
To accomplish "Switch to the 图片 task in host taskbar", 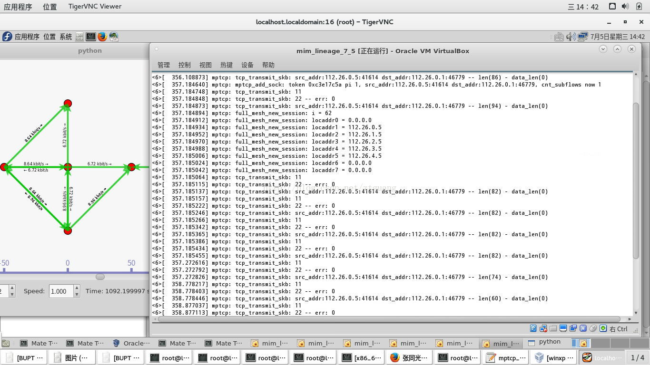I will coord(72,357).
